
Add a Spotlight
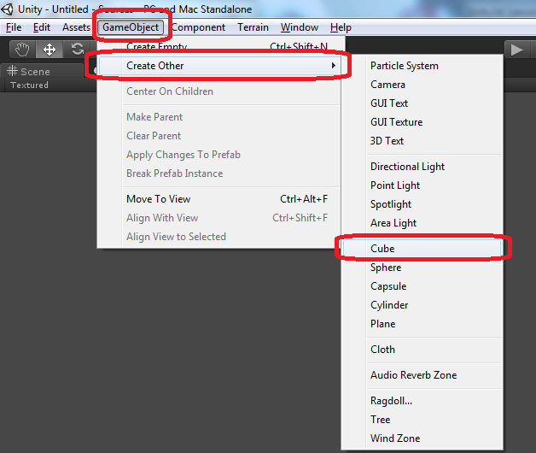click(422, 204)
